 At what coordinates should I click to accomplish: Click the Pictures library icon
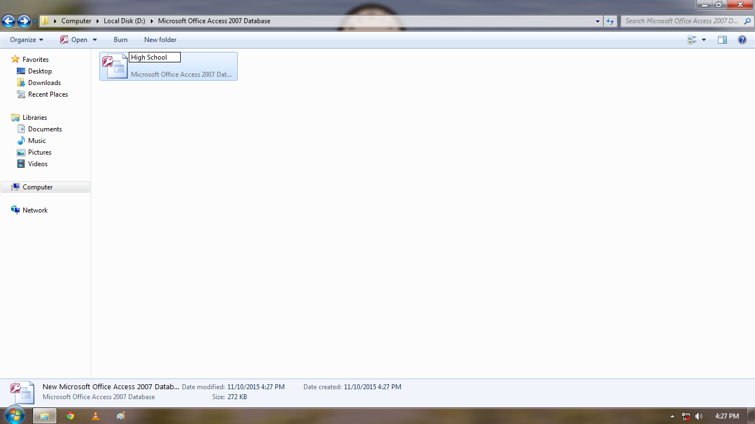(21, 152)
